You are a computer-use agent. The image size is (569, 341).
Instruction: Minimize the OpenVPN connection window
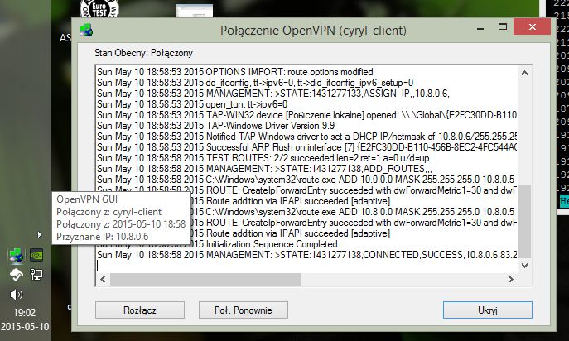[480, 28]
